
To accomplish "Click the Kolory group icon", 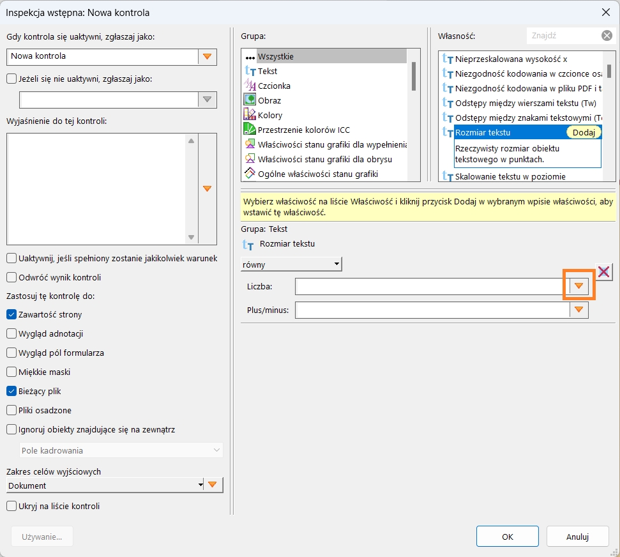I will pos(250,115).
